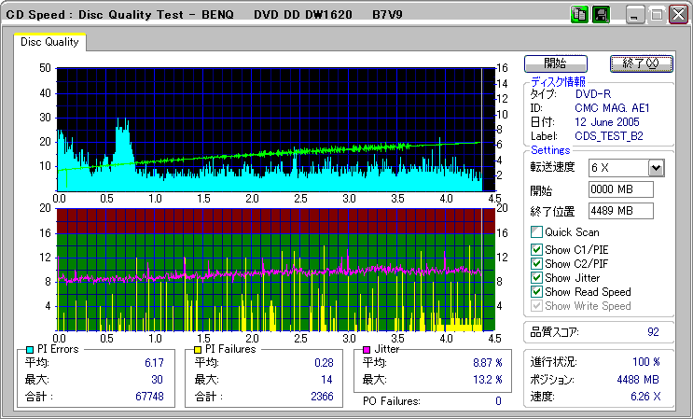Close the CD Speed window
The width and height of the screenshot is (693, 419).
tap(677, 15)
